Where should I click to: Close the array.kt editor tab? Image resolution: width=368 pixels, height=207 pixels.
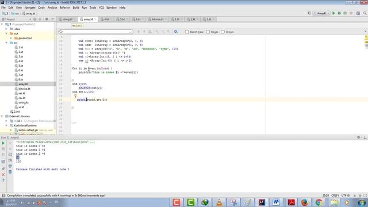coord(95,19)
